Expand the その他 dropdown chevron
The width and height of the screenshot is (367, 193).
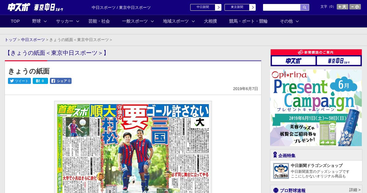coord(297,21)
